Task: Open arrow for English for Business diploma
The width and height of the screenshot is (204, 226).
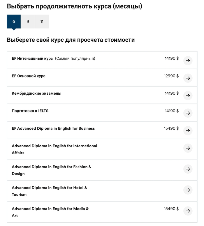Action: [188, 130]
